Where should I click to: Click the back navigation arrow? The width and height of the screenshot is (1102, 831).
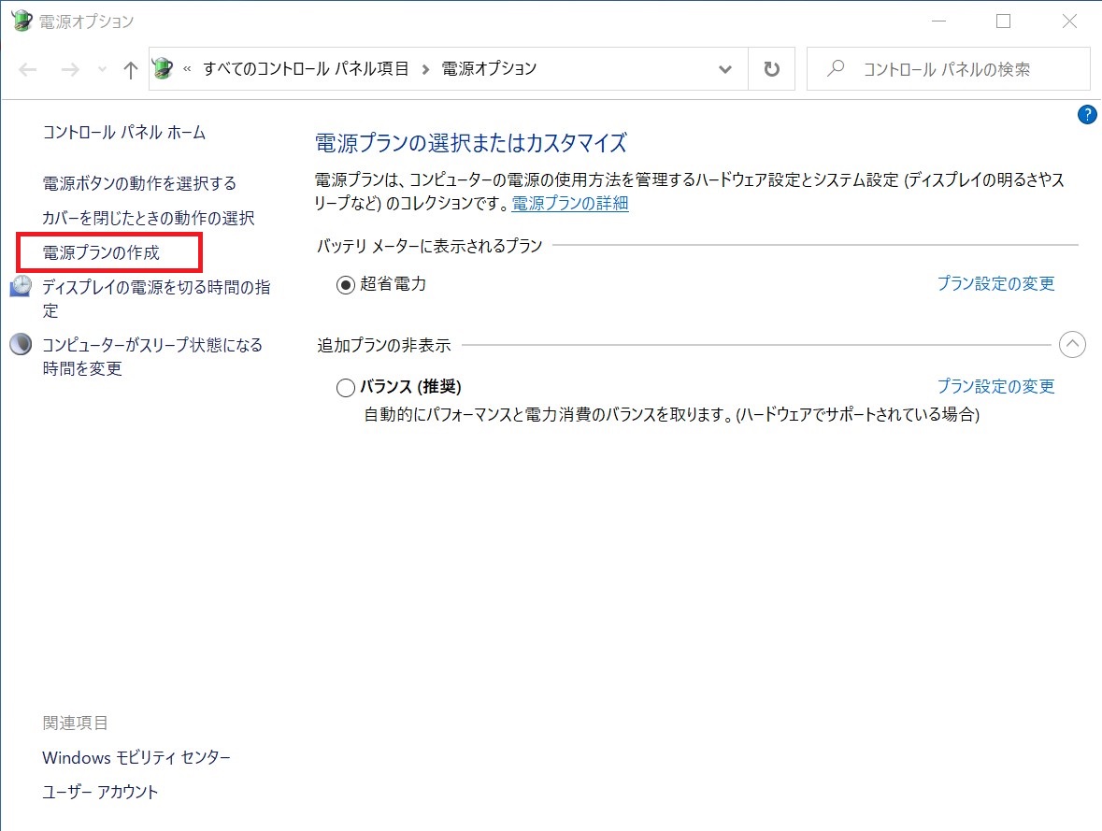pyautogui.click(x=27, y=68)
